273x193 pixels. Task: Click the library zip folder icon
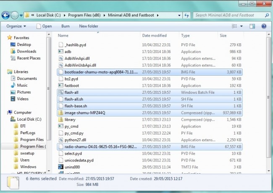tap(60, 119)
